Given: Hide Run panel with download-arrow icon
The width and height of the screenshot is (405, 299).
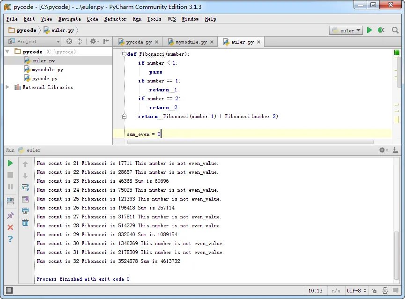Looking at the screenshot, I should click(395, 150).
